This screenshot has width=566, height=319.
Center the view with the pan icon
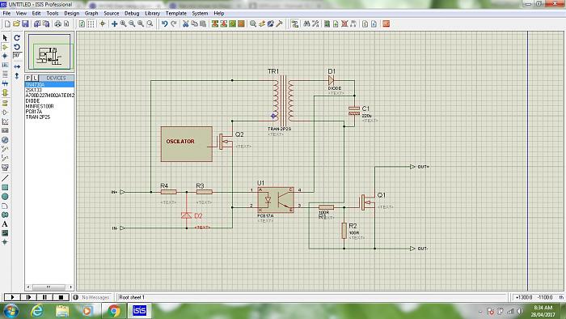pyautogui.click(x=115, y=23)
